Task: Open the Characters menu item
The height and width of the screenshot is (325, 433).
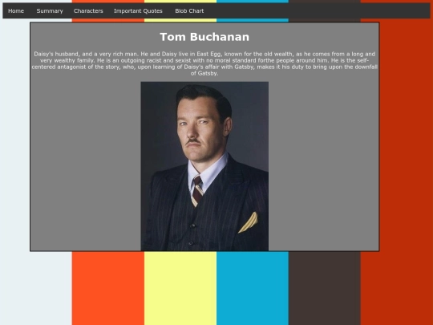Action: coord(88,11)
